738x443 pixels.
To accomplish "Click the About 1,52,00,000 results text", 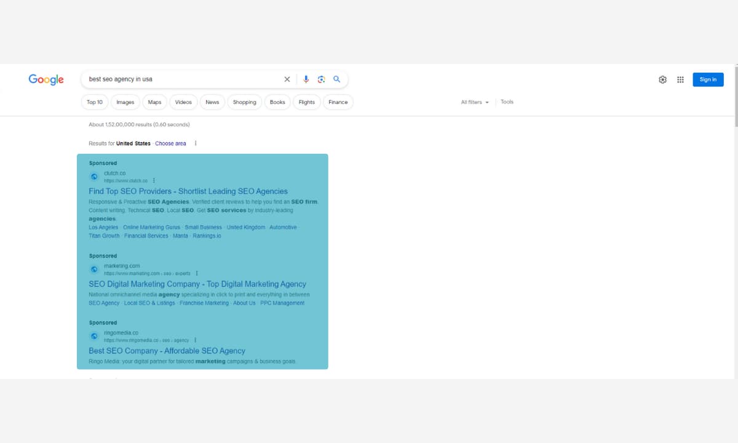I will click(139, 124).
